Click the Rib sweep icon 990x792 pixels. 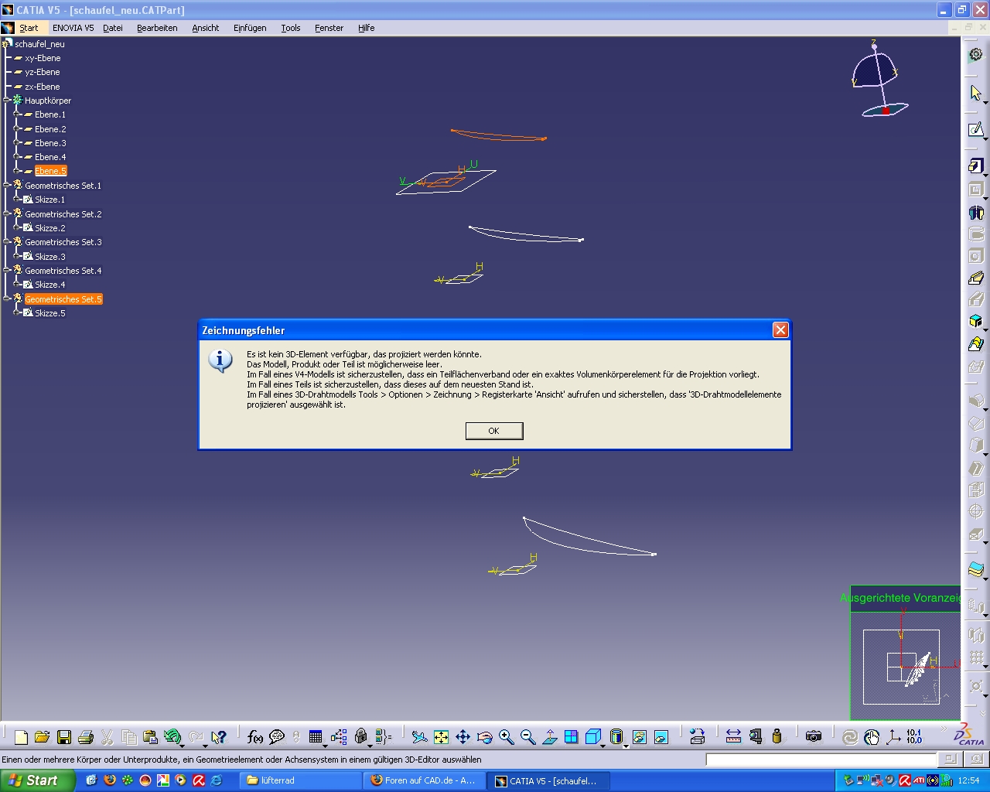976,278
